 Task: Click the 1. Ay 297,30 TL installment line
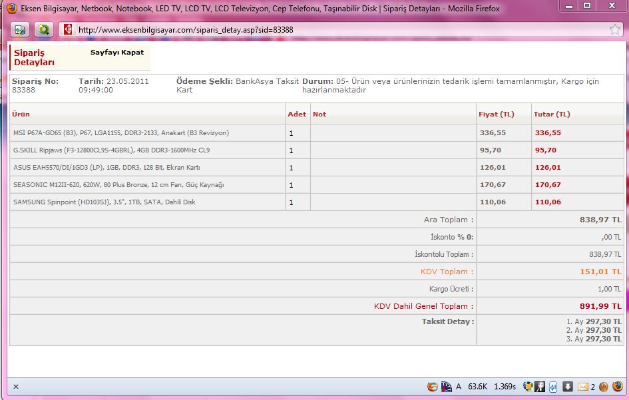coord(594,321)
